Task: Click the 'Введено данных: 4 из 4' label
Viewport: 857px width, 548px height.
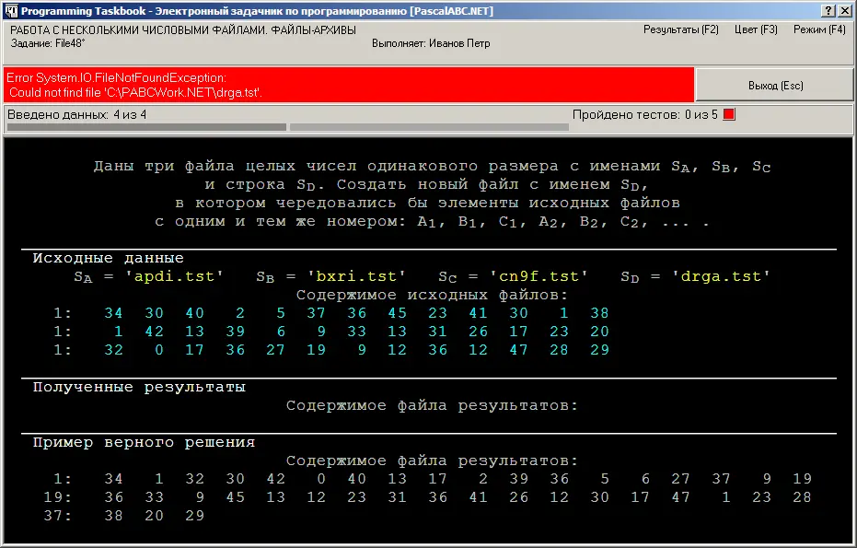Action: (76, 115)
